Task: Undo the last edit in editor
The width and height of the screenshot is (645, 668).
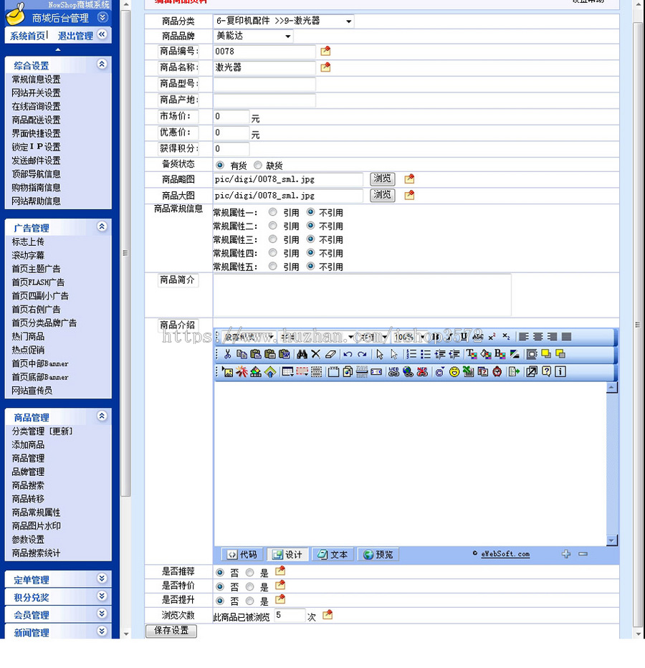Action: 348,354
